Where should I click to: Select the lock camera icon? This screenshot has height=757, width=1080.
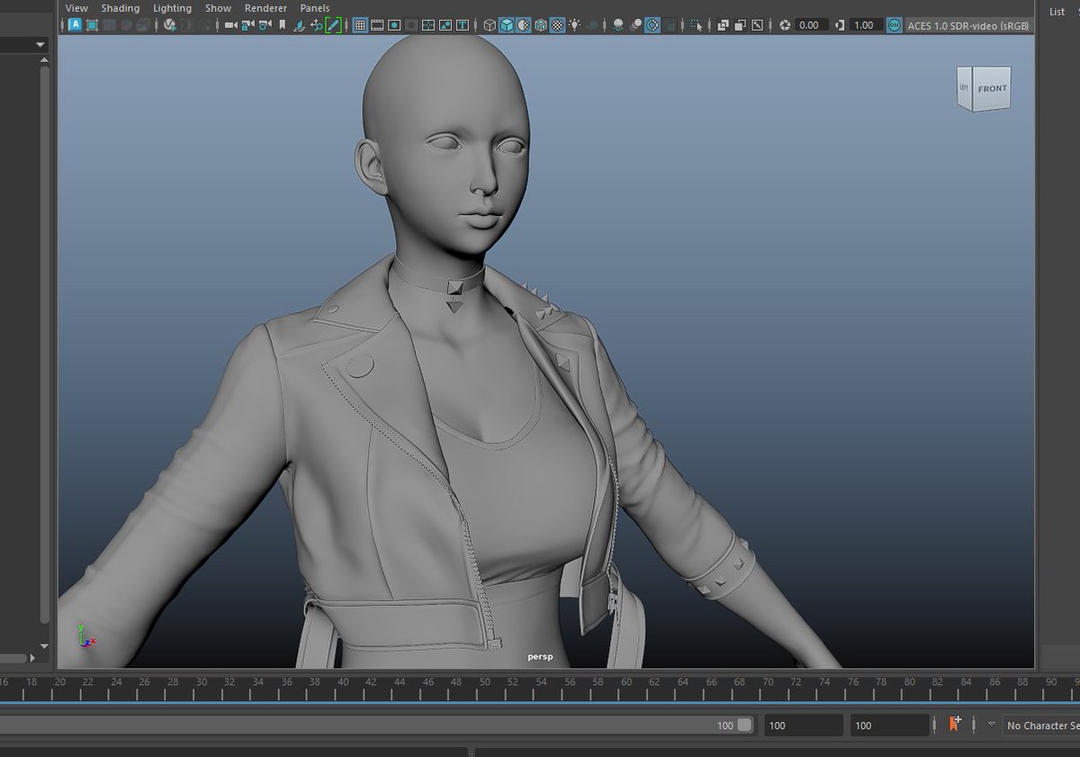(x=247, y=25)
